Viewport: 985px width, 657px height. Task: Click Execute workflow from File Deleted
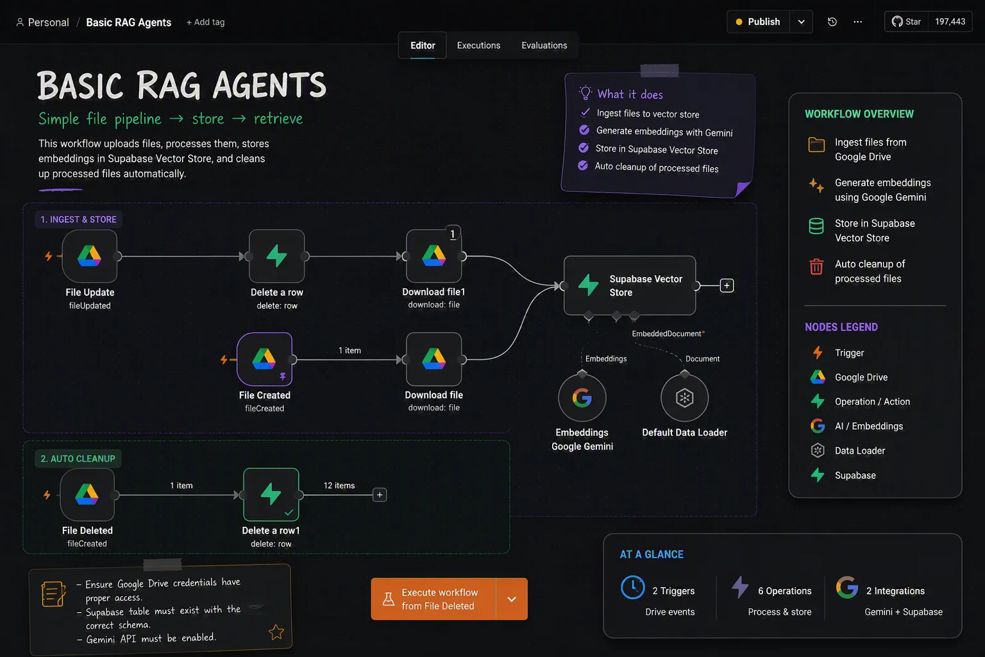point(434,599)
